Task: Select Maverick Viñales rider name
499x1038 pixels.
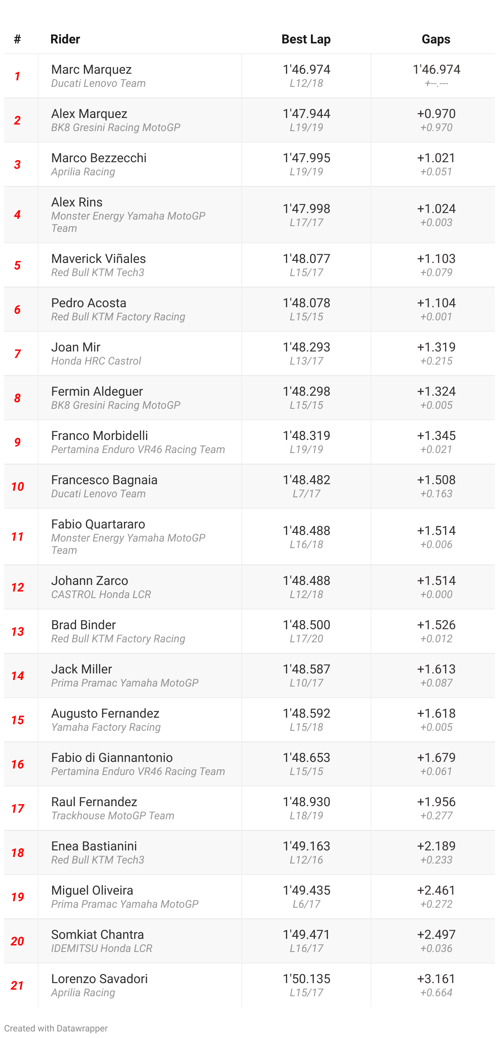Action: tap(98, 259)
